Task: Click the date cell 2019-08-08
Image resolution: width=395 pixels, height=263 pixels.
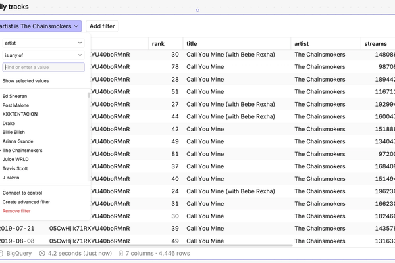Action: 17,241
